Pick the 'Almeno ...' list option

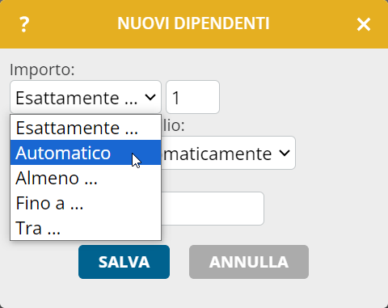point(86,178)
